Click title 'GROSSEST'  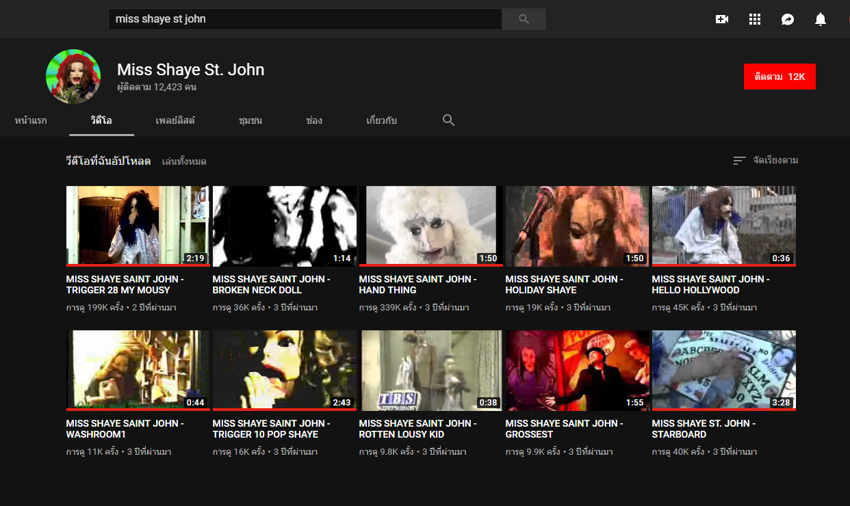(x=530, y=434)
